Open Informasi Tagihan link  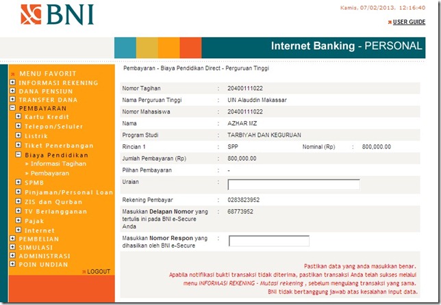pos(58,163)
